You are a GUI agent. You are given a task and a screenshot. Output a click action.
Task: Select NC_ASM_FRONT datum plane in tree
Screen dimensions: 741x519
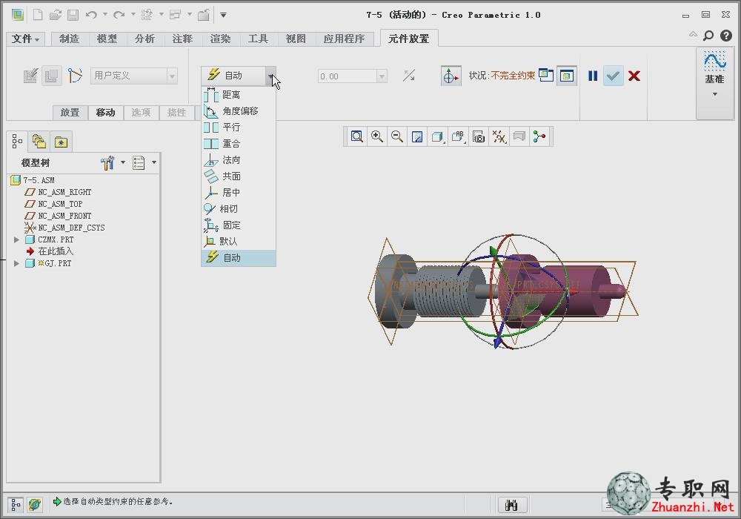coord(64,216)
